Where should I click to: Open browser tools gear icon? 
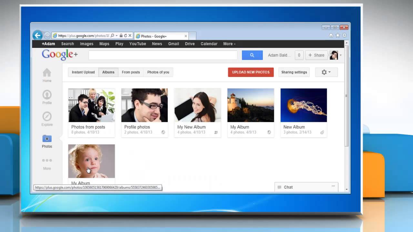[x=344, y=35]
